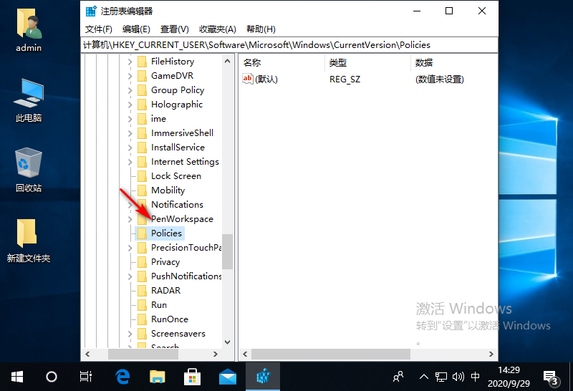The image size is (573, 391).
Task: Click the 类型 column header
Action: [367, 63]
